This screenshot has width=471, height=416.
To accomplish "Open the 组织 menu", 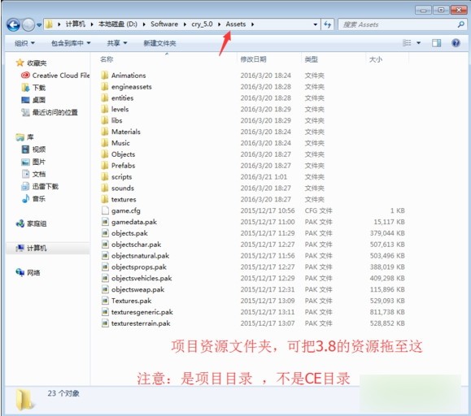I will 24,43.
